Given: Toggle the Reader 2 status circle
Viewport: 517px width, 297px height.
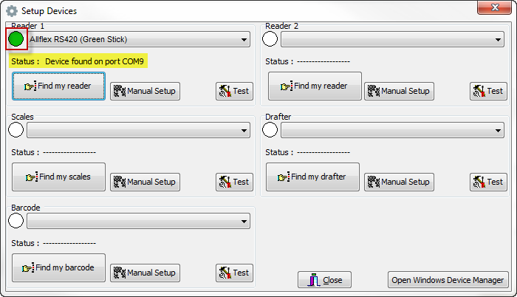Looking at the screenshot, I should pyautogui.click(x=270, y=39).
